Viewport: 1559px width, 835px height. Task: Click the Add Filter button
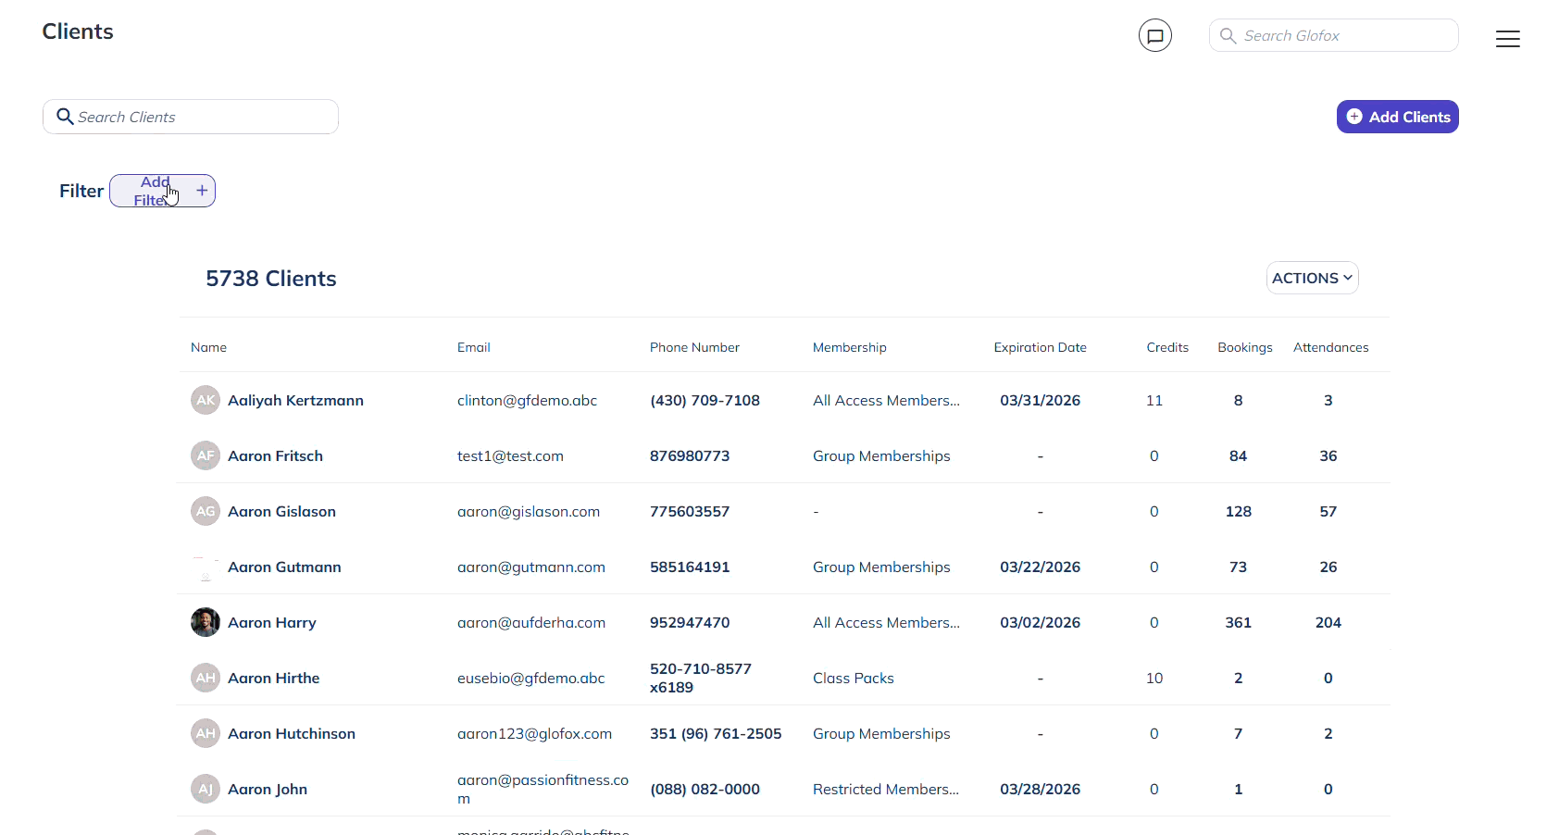(162, 191)
